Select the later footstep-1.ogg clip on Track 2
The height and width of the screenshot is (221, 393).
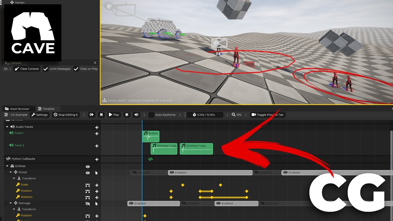click(x=196, y=149)
